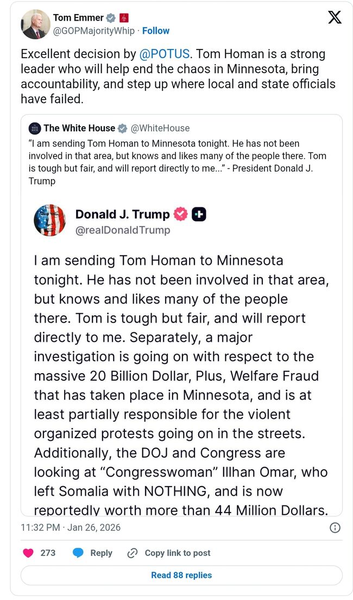353x600 pixels.
Task: Click Tom Emmer's verified badge
Action: (x=111, y=18)
